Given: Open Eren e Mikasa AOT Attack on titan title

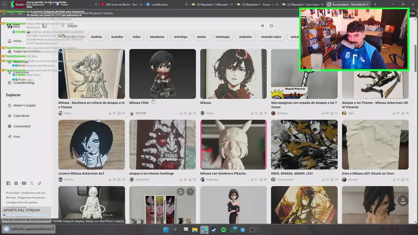Looking at the screenshot, I should tap(368, 173).
